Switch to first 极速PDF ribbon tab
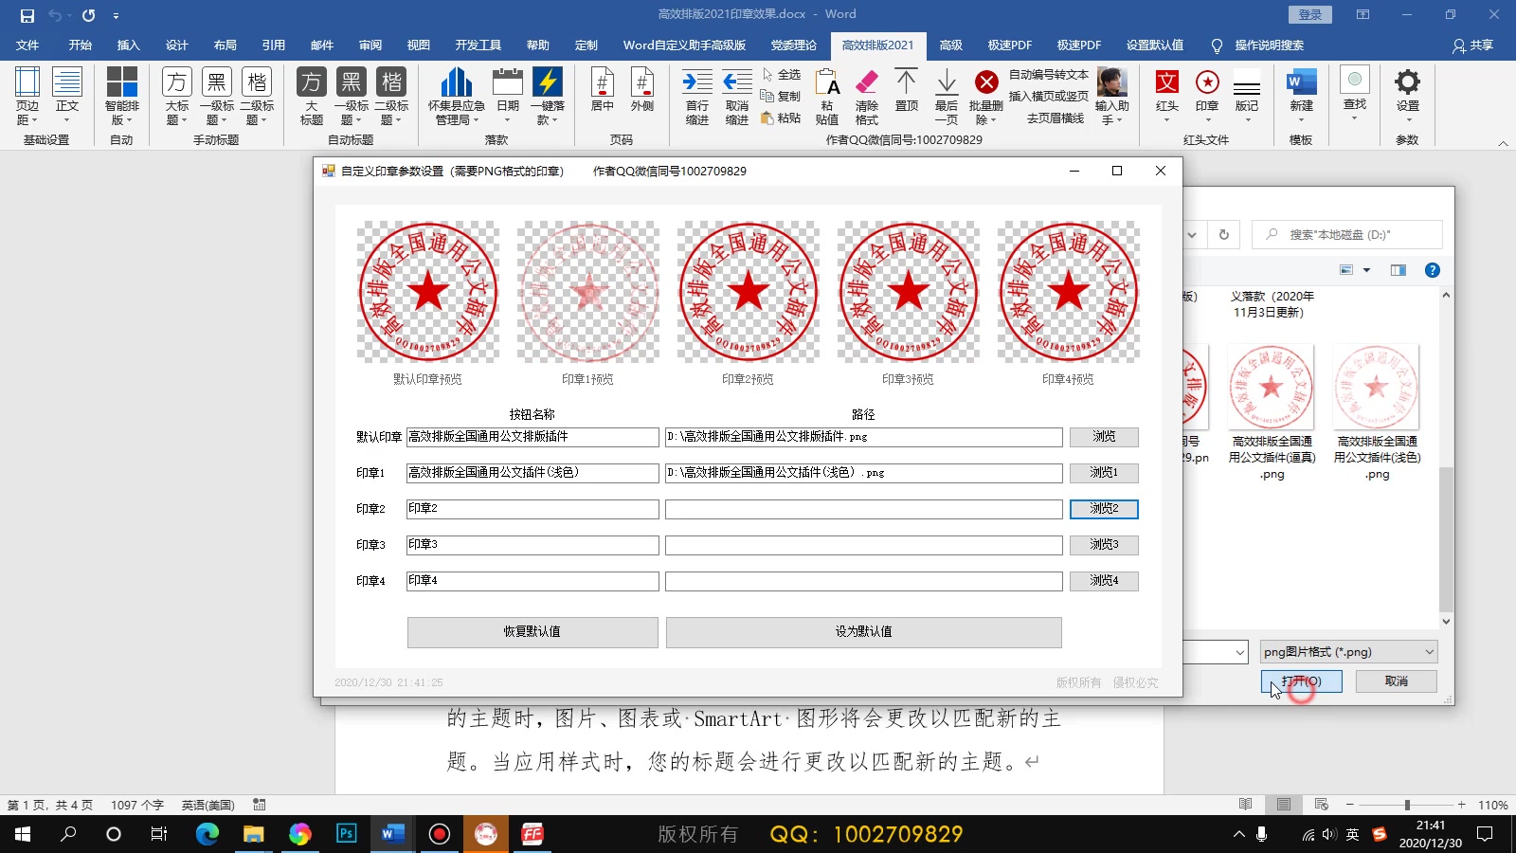The height and width of the screenshot is (853, 1516). point(1010,45)
